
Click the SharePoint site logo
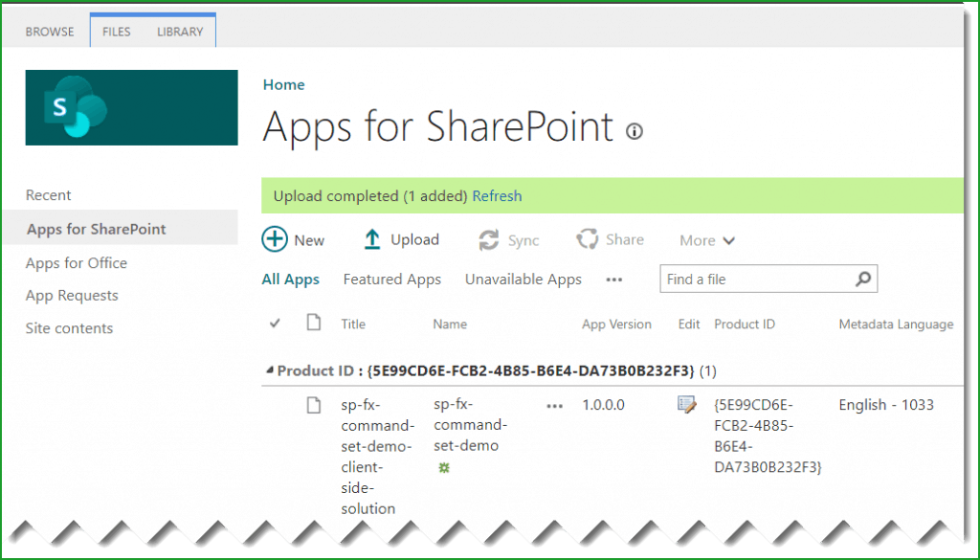pyautogui.click(x=131, y=107)
